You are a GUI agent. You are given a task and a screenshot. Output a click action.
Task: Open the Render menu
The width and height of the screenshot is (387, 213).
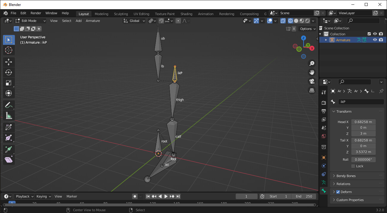click(36, 13)
